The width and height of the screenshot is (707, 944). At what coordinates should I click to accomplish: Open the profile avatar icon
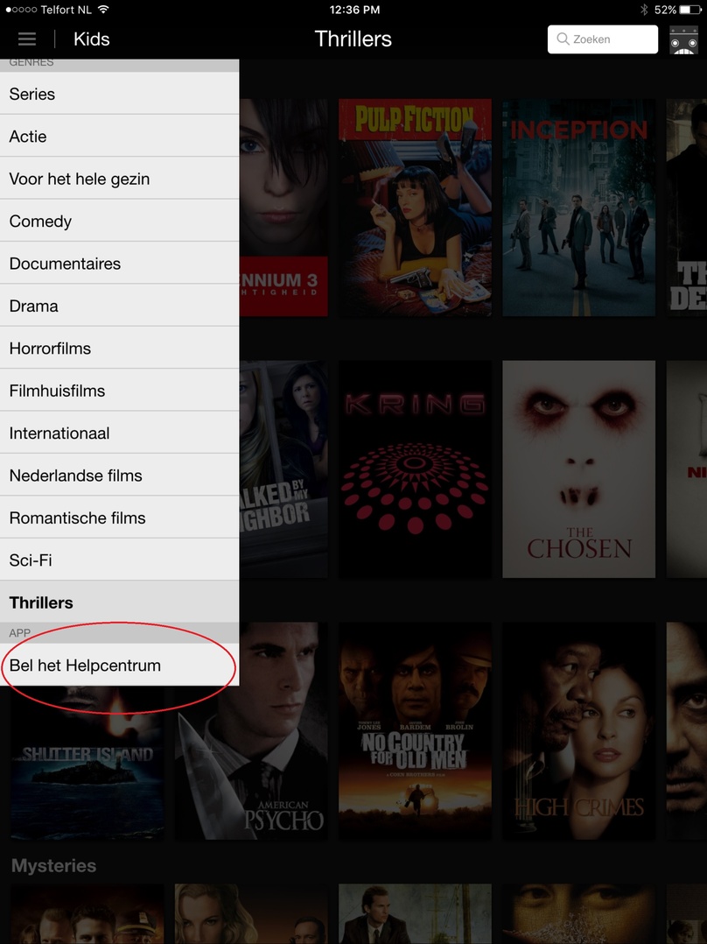click(683, 39)
